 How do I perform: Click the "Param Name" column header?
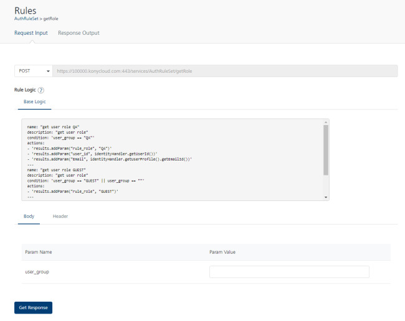[x=39, y=252]
